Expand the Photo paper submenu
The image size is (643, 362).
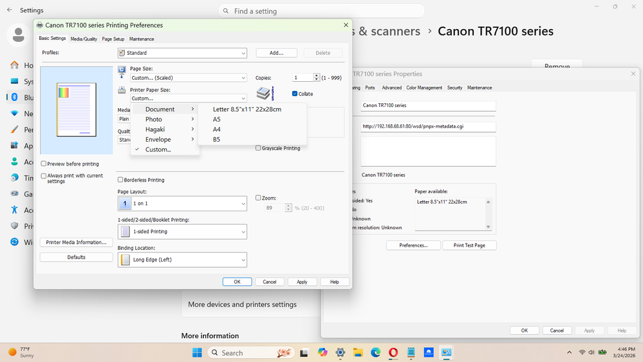tap(165, 119)
